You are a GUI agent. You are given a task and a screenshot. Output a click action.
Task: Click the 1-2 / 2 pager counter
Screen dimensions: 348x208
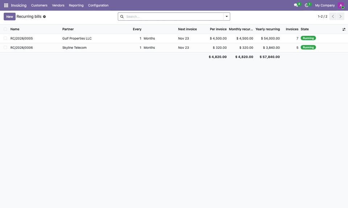[x=323, y=17]
